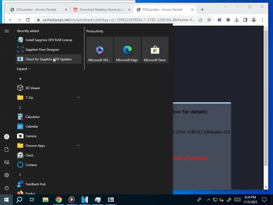Open the Chrome three-dot menu
Viewport: 273px width, 205px height.
[262, 20]
